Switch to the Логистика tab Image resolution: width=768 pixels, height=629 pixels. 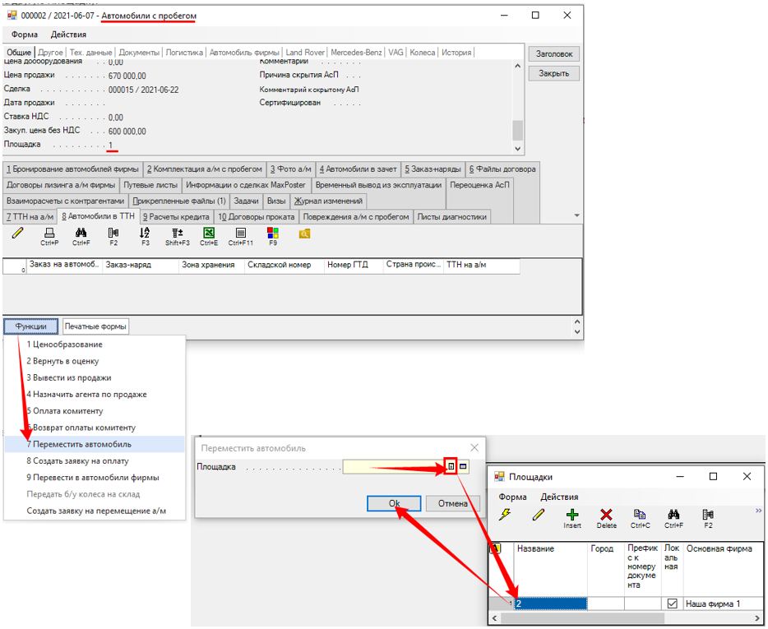pyautogui.click(x=184, y=53)
